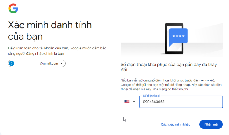This screenshot has width=229, height=135.
Task: Select heading "Xác minh danh tính của bạn"
Action: click(x=50, y=31)
